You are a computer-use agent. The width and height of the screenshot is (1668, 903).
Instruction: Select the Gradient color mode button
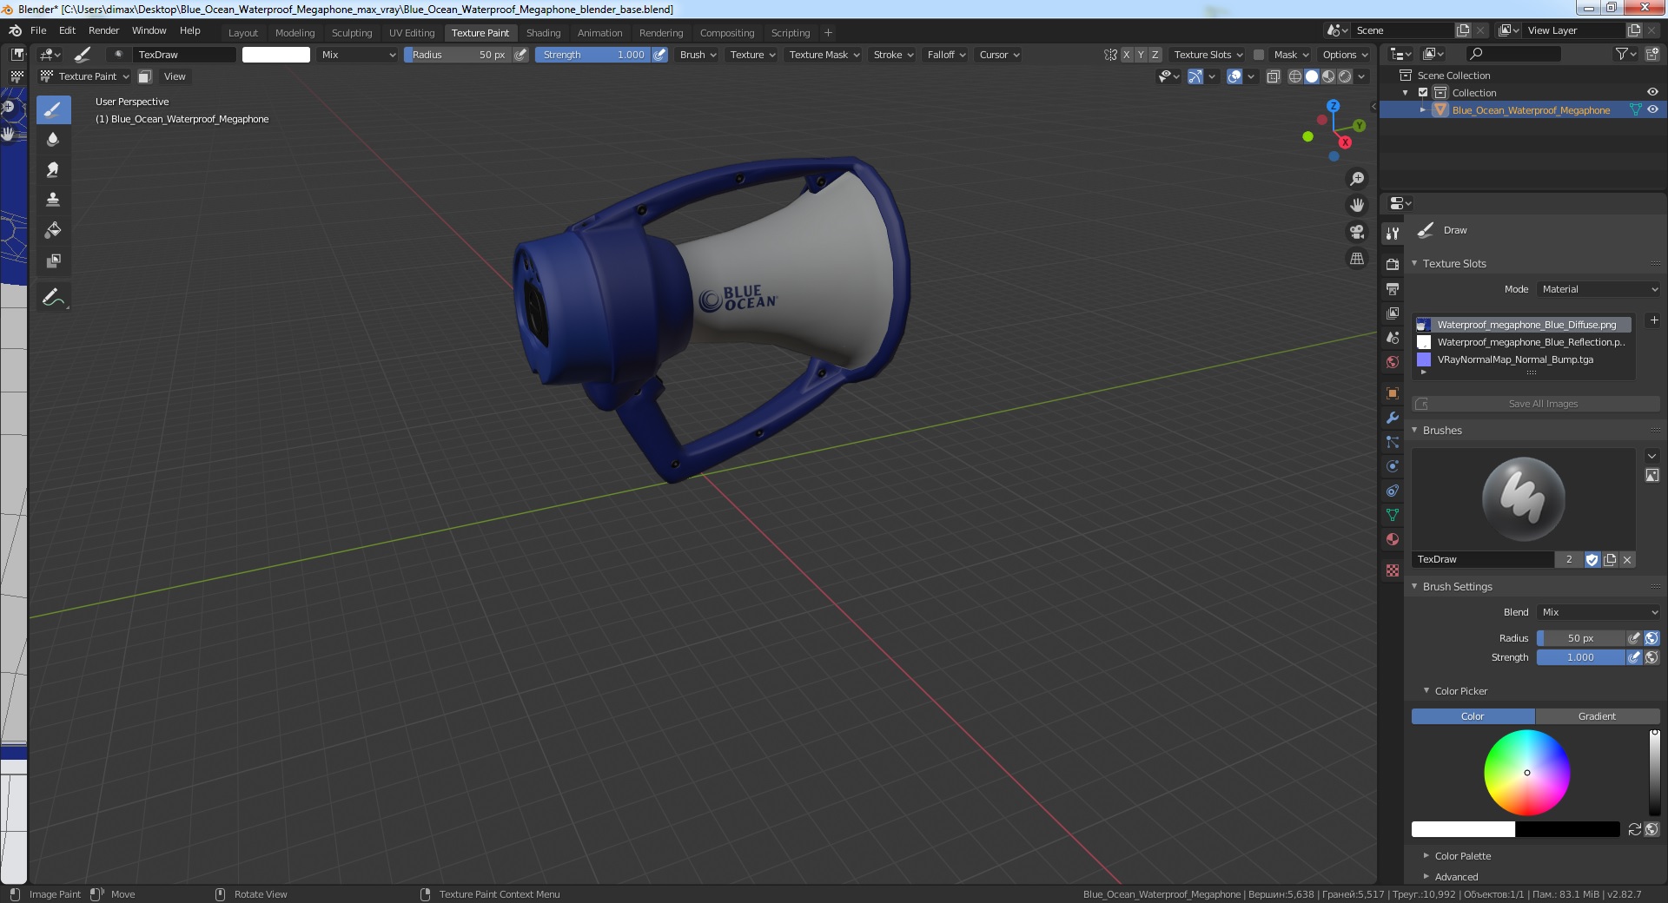click(x=1597, y=716)
